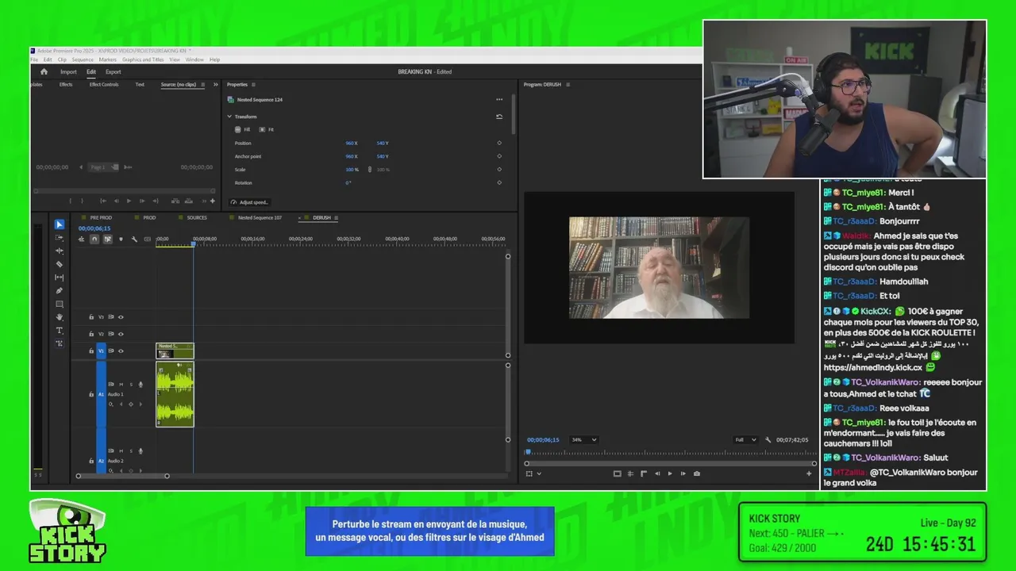Select the Ripple Edit tool
The height and width of the screenshot is (571, 1016).
coord(60,251)
